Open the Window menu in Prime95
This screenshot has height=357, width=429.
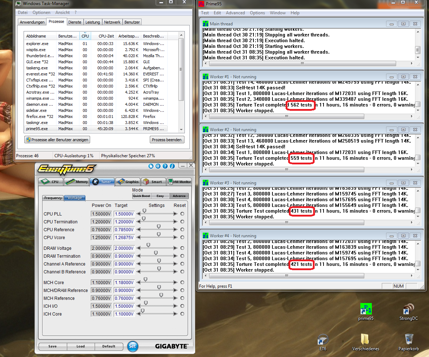pyautogui.click(x=278, y=13)
